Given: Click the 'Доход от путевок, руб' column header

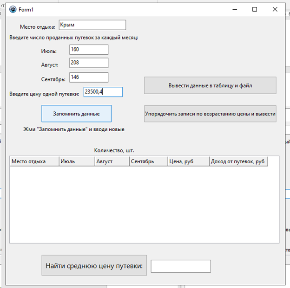Looking at the screenshot, I should 238,161.
